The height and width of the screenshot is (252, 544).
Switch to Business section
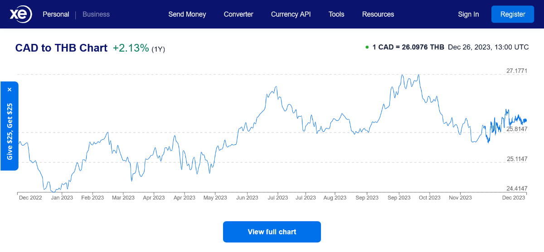click(96, 14)
